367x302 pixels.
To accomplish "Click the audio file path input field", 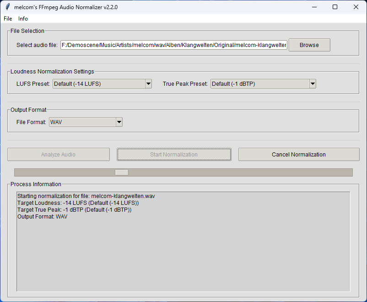I will coord(174,45).
